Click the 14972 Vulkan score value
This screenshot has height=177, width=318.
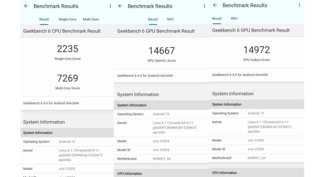click(x=256, y=50)
